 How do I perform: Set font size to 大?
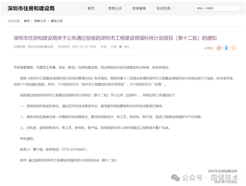coord(115,46)
